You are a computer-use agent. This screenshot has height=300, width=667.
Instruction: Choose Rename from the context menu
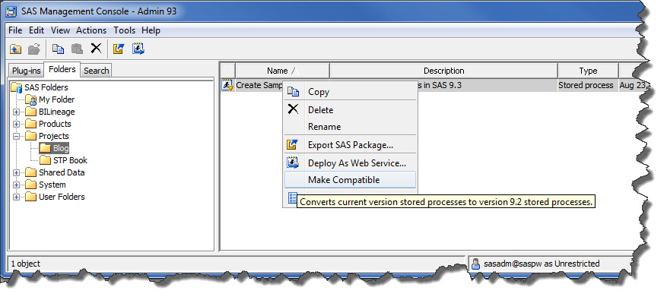point(351,127)
